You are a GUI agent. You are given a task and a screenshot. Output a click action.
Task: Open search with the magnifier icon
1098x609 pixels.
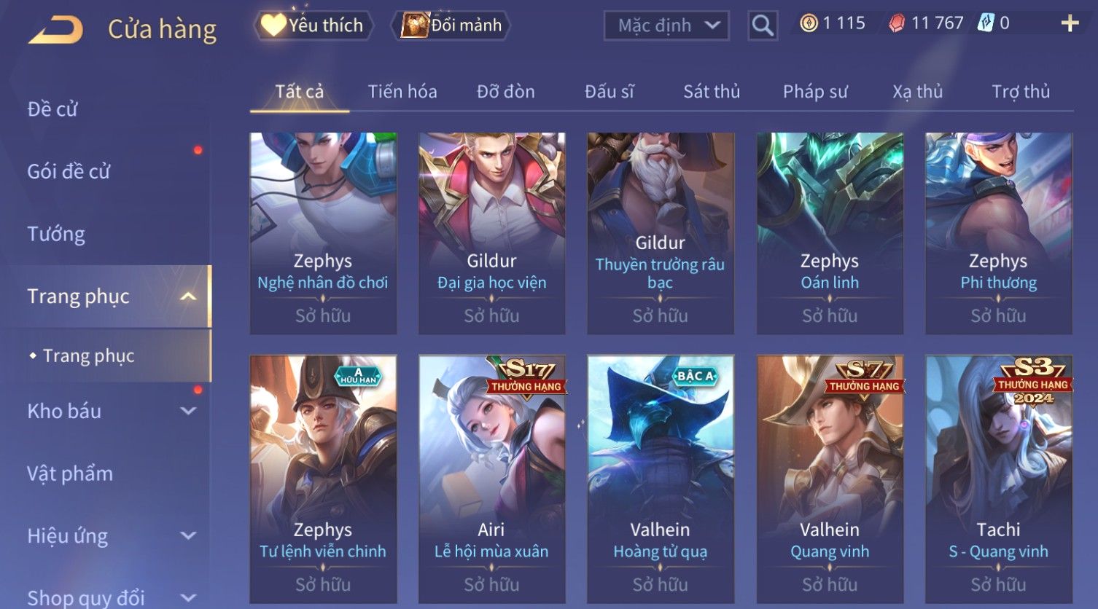pos(763,25)
